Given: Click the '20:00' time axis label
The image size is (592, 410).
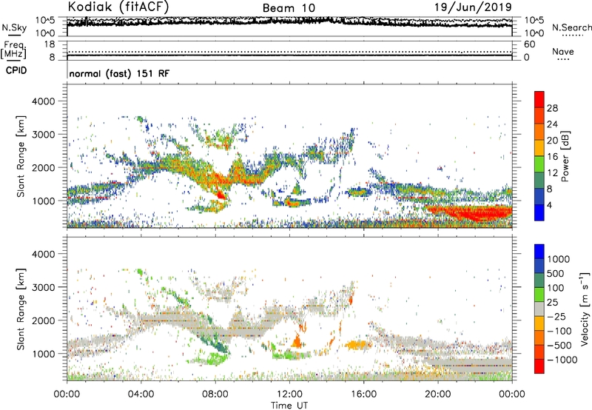Looking at the screenshot, I should click(x=437, y=394).
